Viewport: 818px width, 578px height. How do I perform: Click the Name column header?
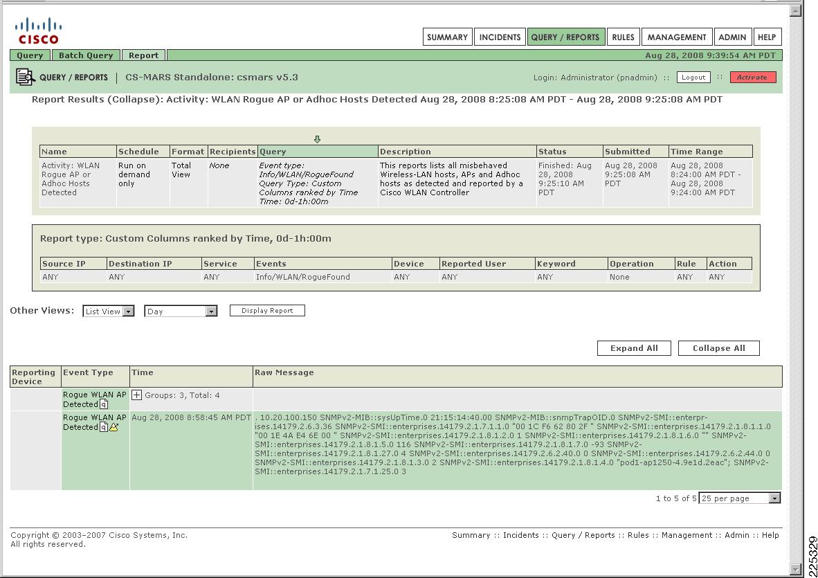pos(78,152)
